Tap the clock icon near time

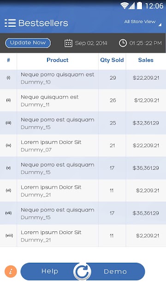123,43
